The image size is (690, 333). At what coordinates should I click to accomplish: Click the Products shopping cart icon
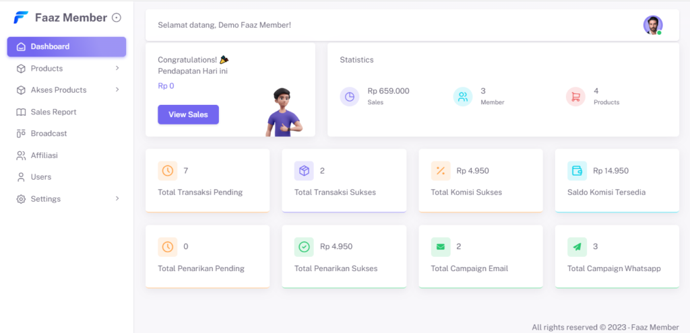(x=575, y=97)
